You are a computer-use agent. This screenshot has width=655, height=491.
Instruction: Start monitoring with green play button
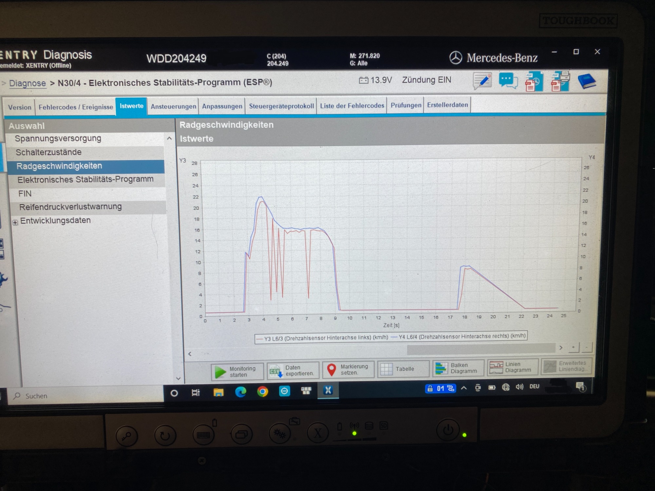tap(237, 372)
